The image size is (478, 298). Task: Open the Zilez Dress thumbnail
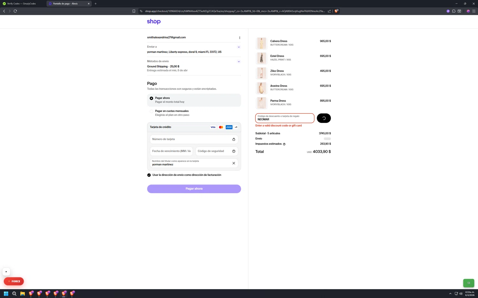pos(262,73)
